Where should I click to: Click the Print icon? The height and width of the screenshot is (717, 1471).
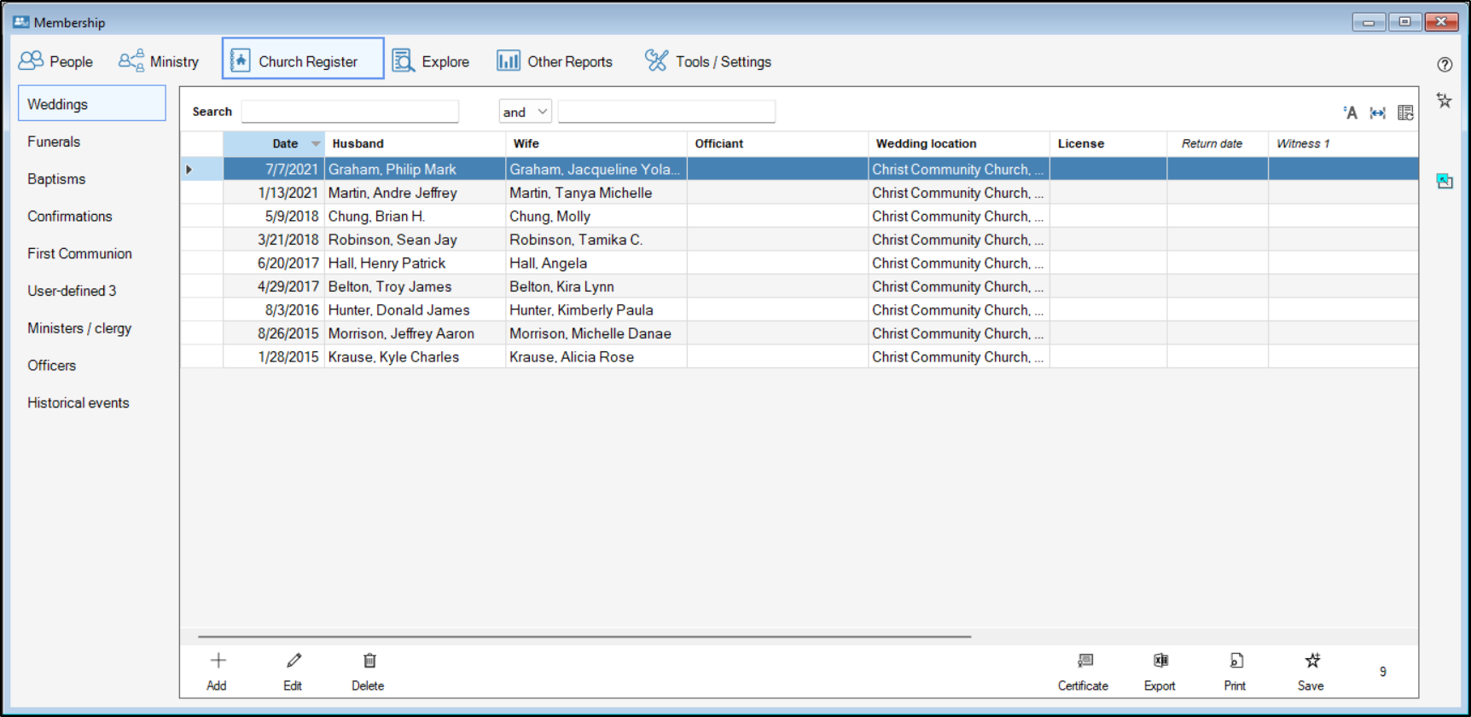1236,661
